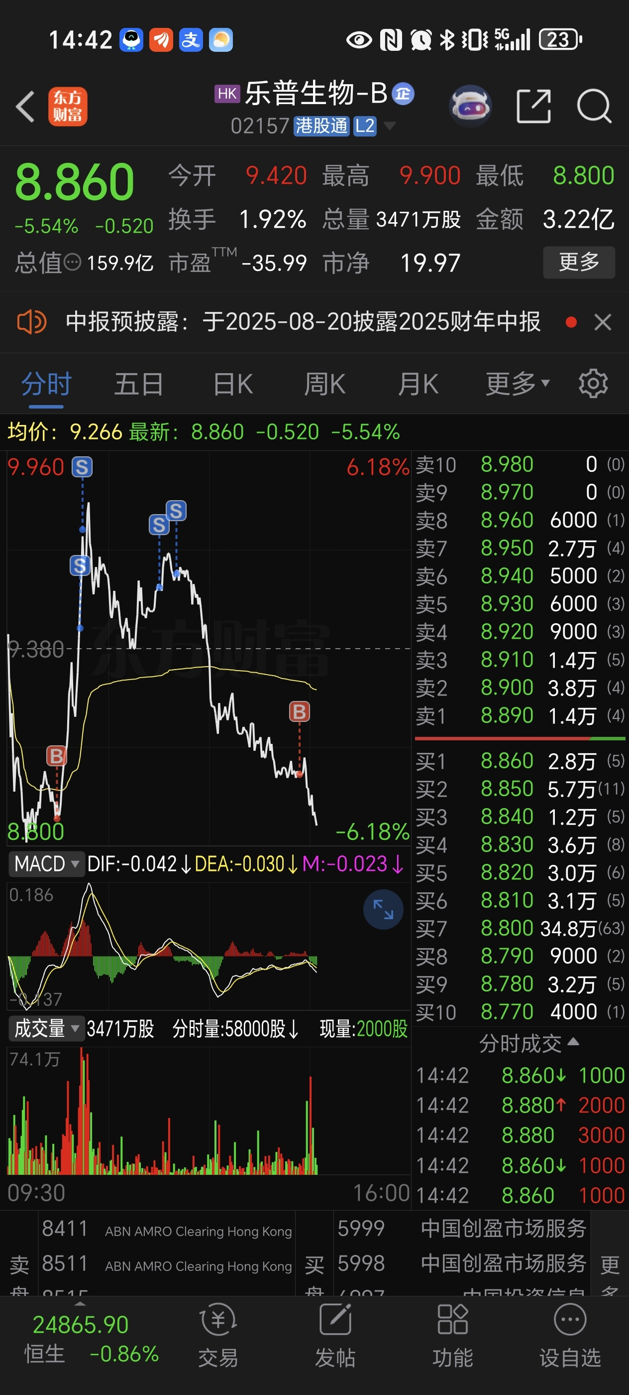Tap the Alipay notification icon
This screenshot has width=629, height=1395.
coord(191,39)
